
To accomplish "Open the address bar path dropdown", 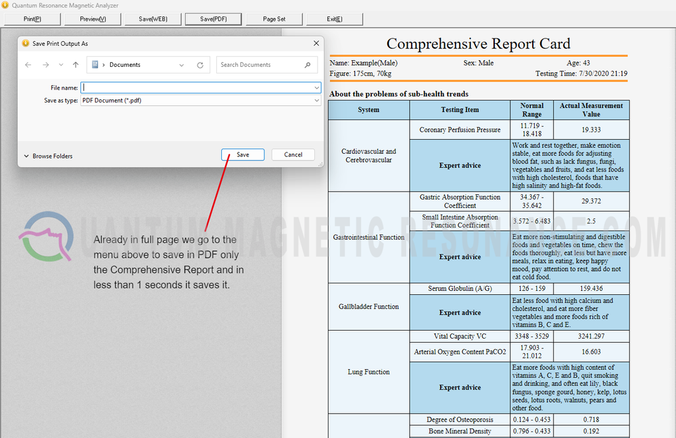I will [180, 65].
